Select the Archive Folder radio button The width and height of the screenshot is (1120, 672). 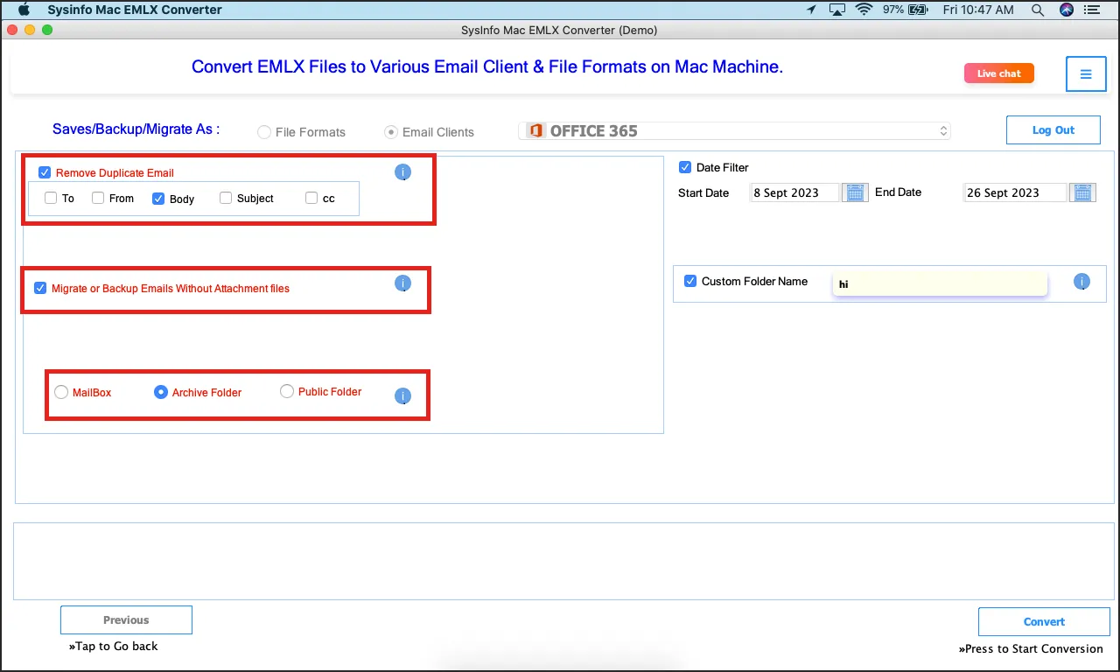click(x=161, y=392)
